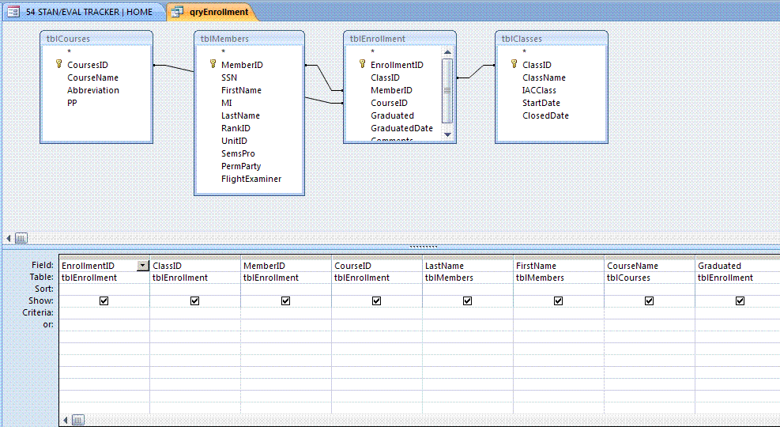Image resolution: width=780 pixels, height=427 pixels.
Task: Click the FlightExaminer field in tblMembers
Action: tap(251, 179)
